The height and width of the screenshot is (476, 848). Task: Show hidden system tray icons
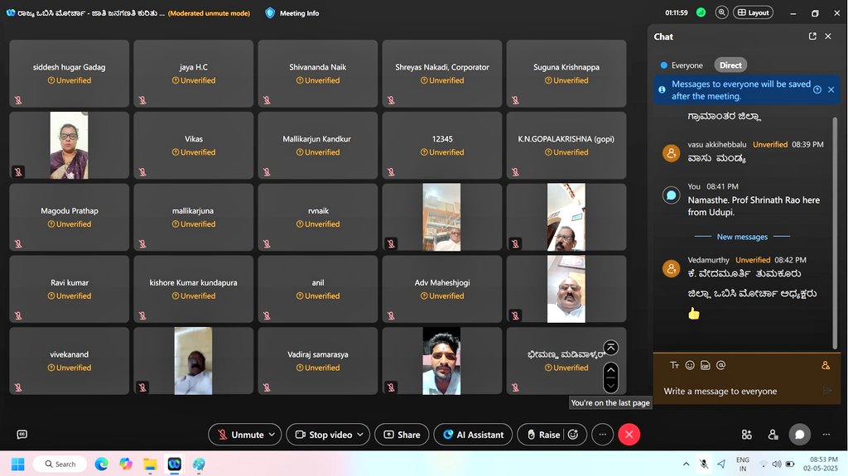tap(686, 464)
